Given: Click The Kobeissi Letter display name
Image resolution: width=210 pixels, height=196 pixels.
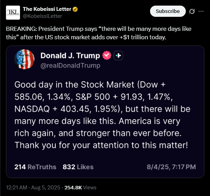Looking at the screenshot, I should [47, 9].
